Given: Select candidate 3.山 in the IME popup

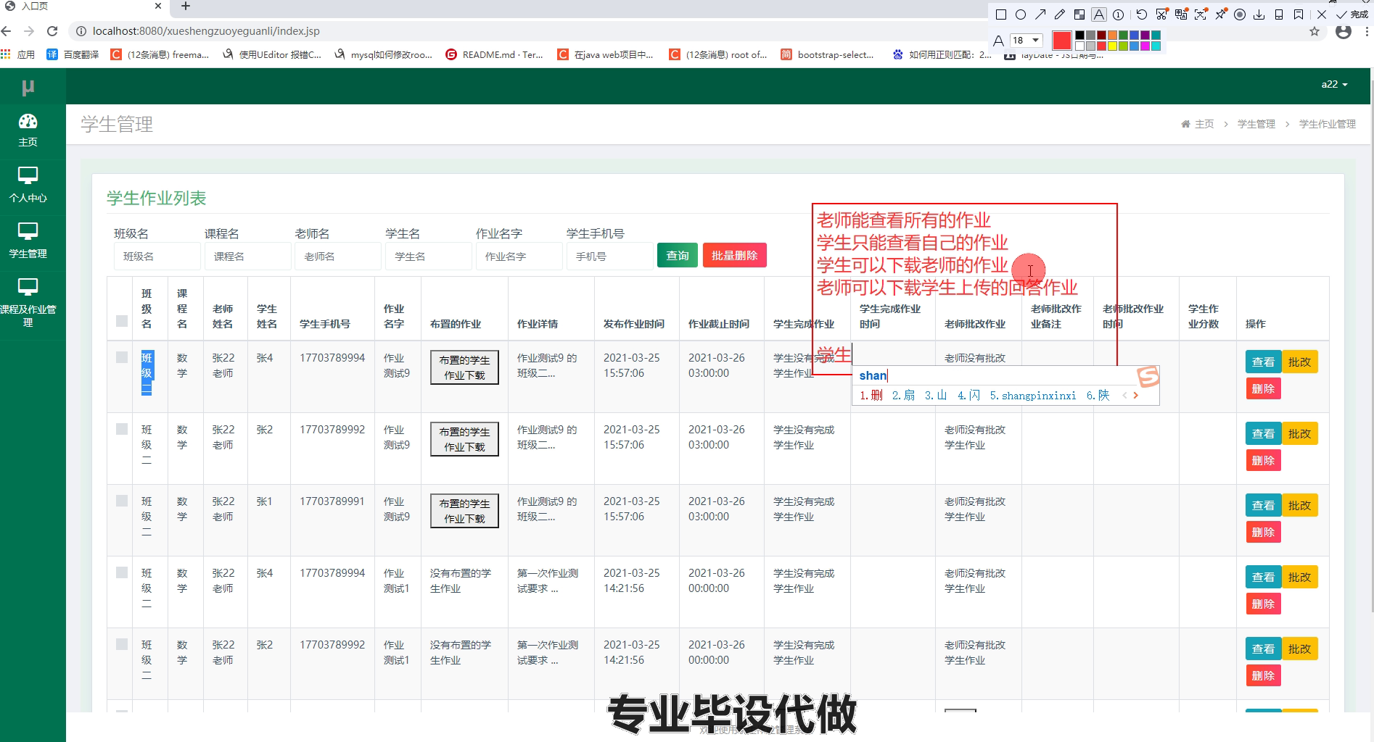Looking at the screenshot, I should point(936,395).
